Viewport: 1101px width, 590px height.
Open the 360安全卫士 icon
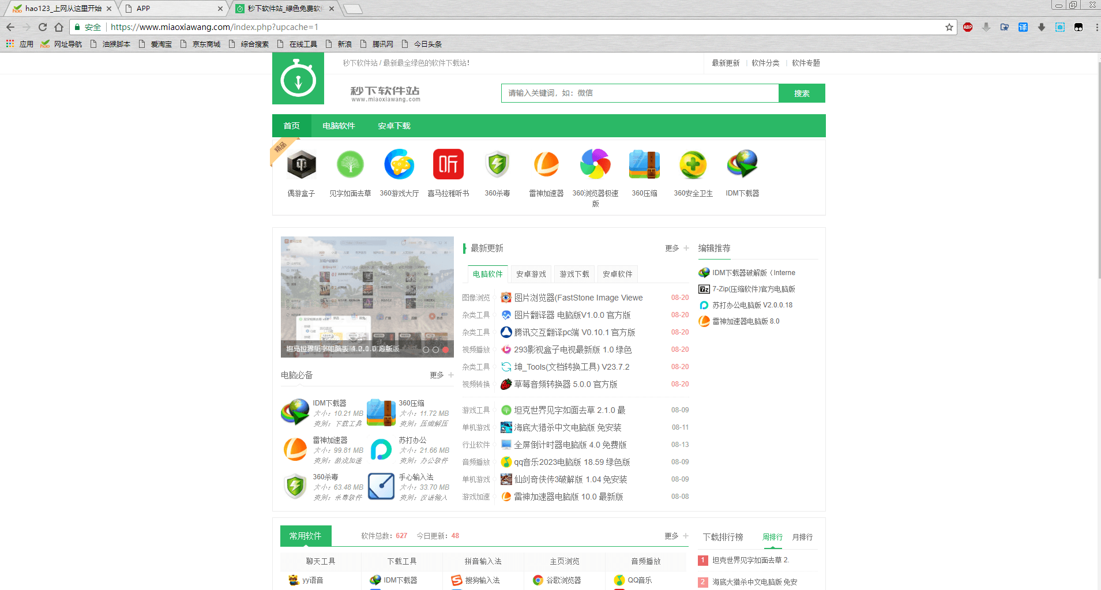click(693, 165)
